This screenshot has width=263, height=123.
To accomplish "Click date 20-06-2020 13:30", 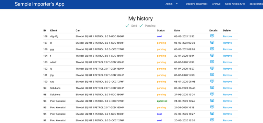I will point(184,121).
